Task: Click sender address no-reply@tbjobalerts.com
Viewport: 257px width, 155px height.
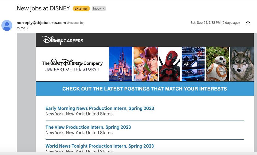Action: [x=41, y=23]
